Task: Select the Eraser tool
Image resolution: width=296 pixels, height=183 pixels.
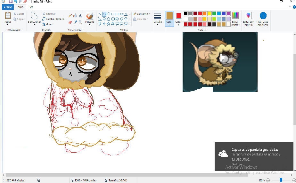Action: point(70,22)
